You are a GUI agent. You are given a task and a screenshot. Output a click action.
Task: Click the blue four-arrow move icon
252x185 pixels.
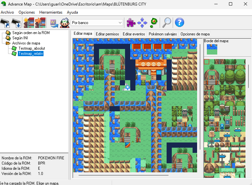pyautogui.click(x=142, y=23)
